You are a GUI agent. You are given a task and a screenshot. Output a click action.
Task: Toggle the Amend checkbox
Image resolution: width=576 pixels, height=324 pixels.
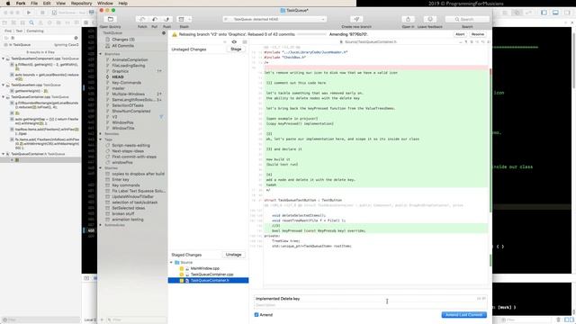256,315
